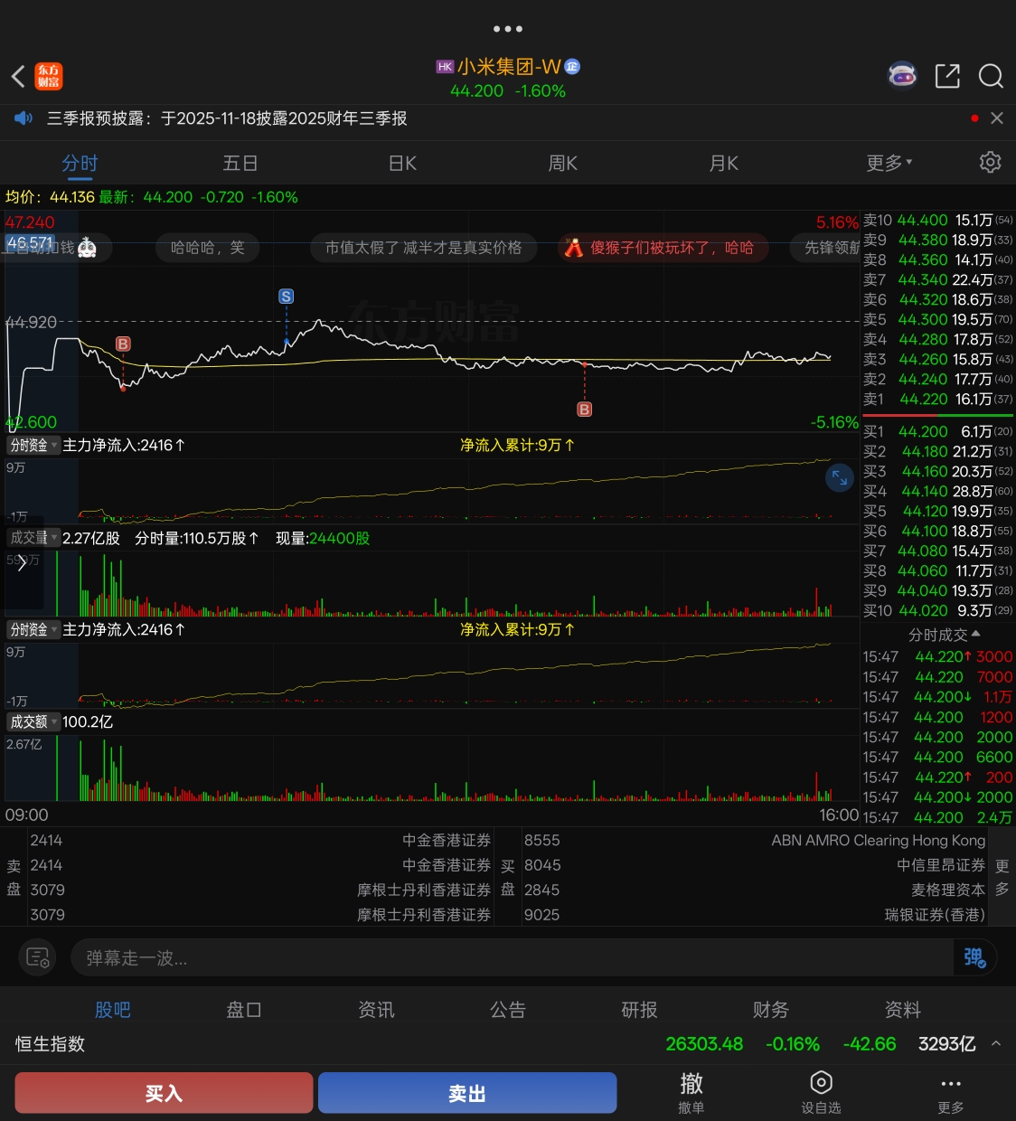Open the 更多 three-dot menu at bottom
The height and width of the screenshot is (1121, 1016).
tap(951, 1093)
